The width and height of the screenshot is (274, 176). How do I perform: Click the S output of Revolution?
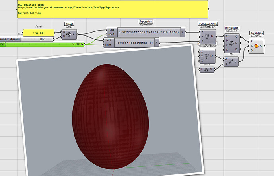261,46
